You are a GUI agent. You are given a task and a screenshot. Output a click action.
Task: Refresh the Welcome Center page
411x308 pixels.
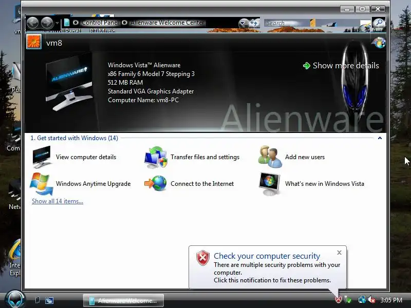[254, 23]
